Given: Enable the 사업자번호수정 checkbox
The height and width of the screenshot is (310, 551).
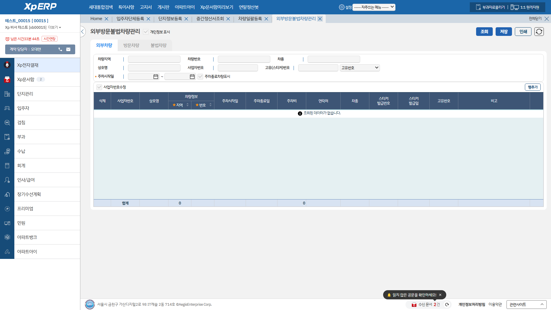Looking at the screenshot, I should (x=99, y=87).
